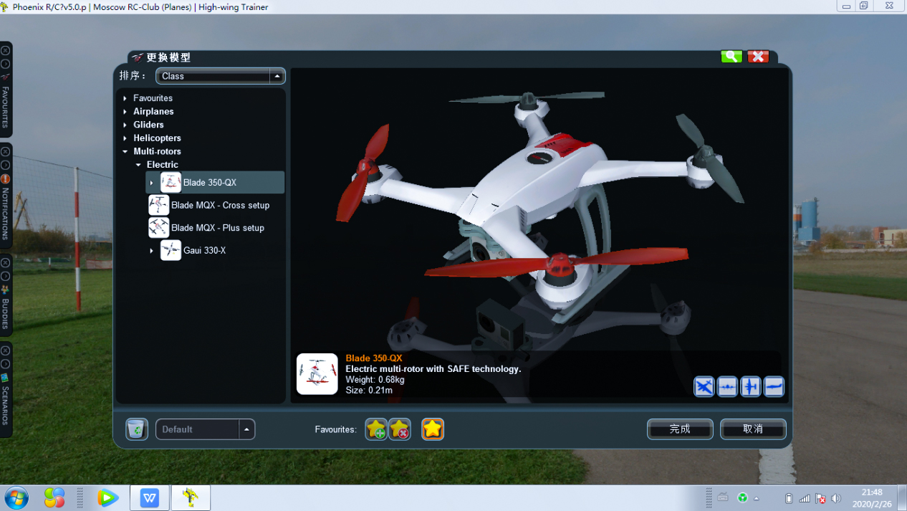Open the Class sort order dropdown
Viewport: 907px width, 511px height.
click(220, 76)
